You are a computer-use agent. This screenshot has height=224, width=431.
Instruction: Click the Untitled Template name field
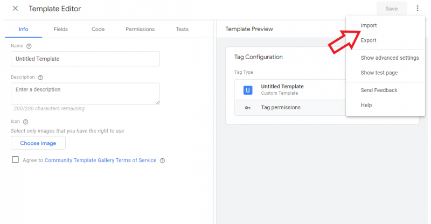click(85, 59)
